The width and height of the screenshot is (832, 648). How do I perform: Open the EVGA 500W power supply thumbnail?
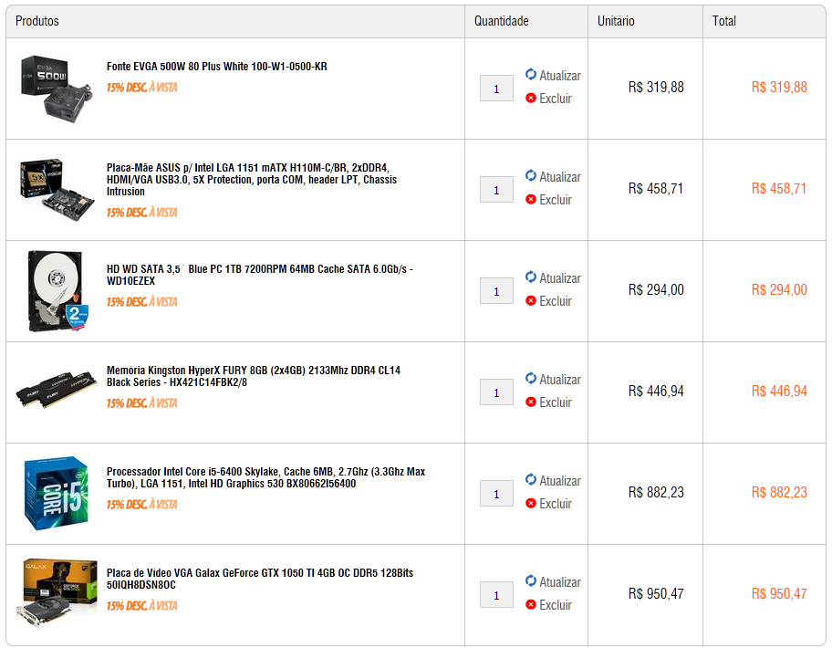56,89
